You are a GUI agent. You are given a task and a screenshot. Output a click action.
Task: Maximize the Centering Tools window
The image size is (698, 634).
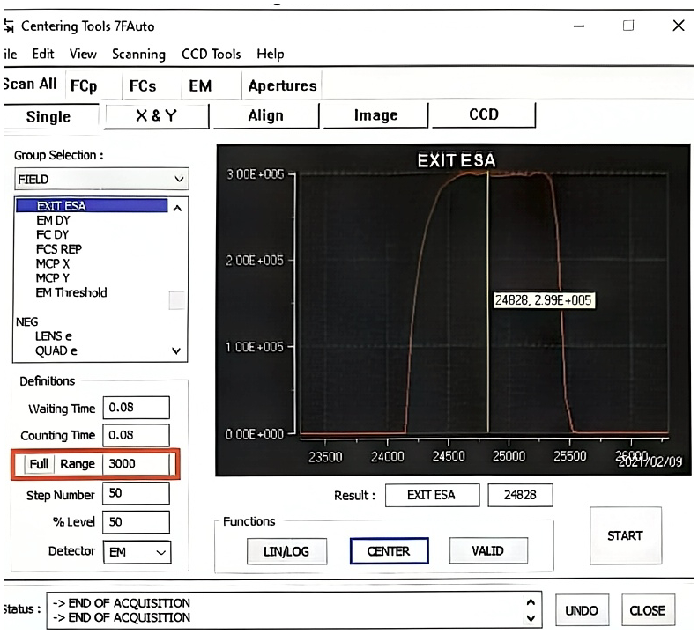(x=628, y=26)
